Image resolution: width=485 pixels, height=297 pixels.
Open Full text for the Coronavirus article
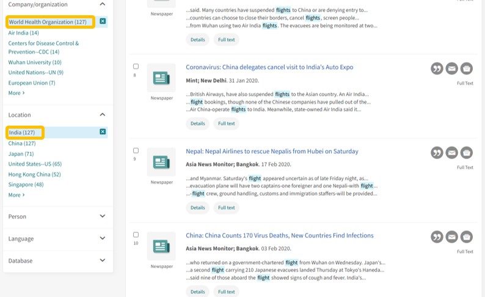(x=226, y=123)
